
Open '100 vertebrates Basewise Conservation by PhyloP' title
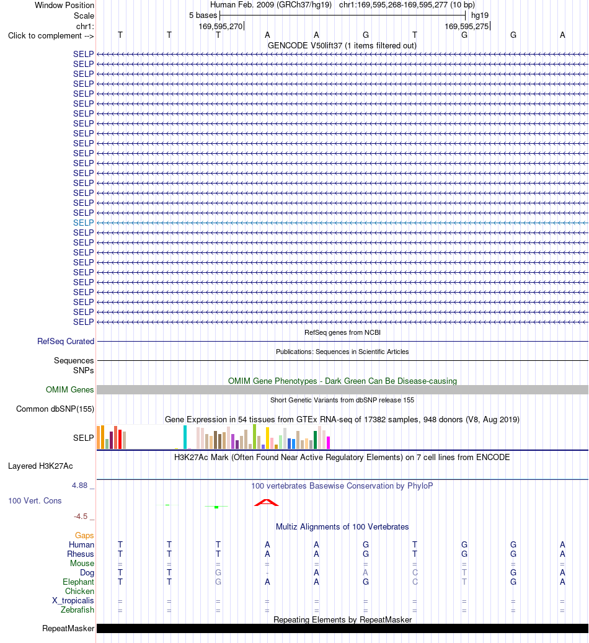(x=342, y=486)
